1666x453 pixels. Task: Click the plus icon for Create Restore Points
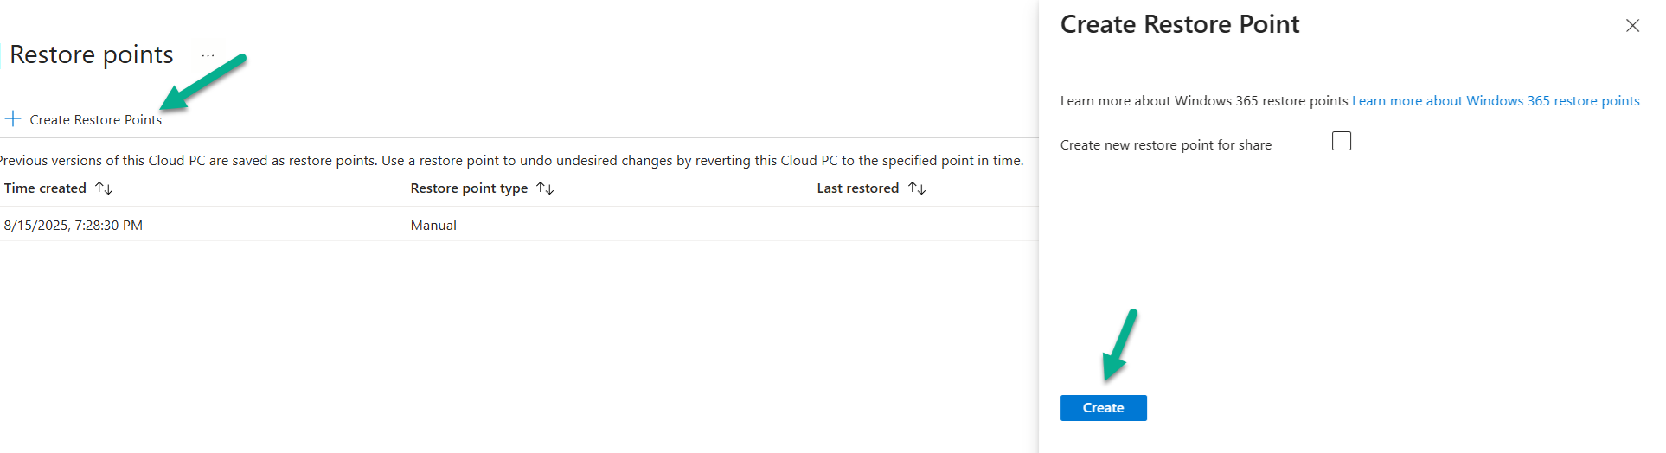pos(13,119)
